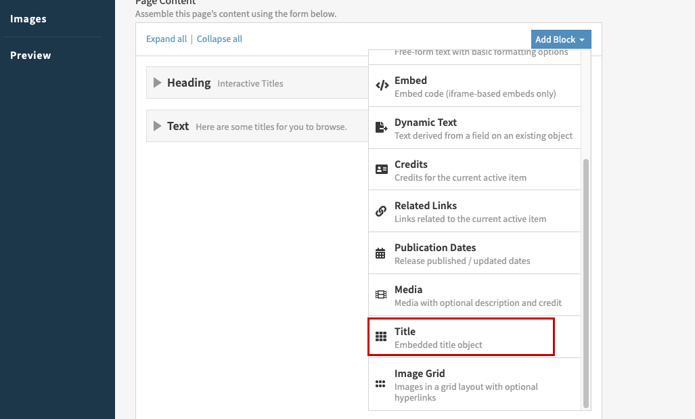This screenshot has width=695, height=419.
Task: Select the Embed code icon
Action: click(x=381, y=86)
